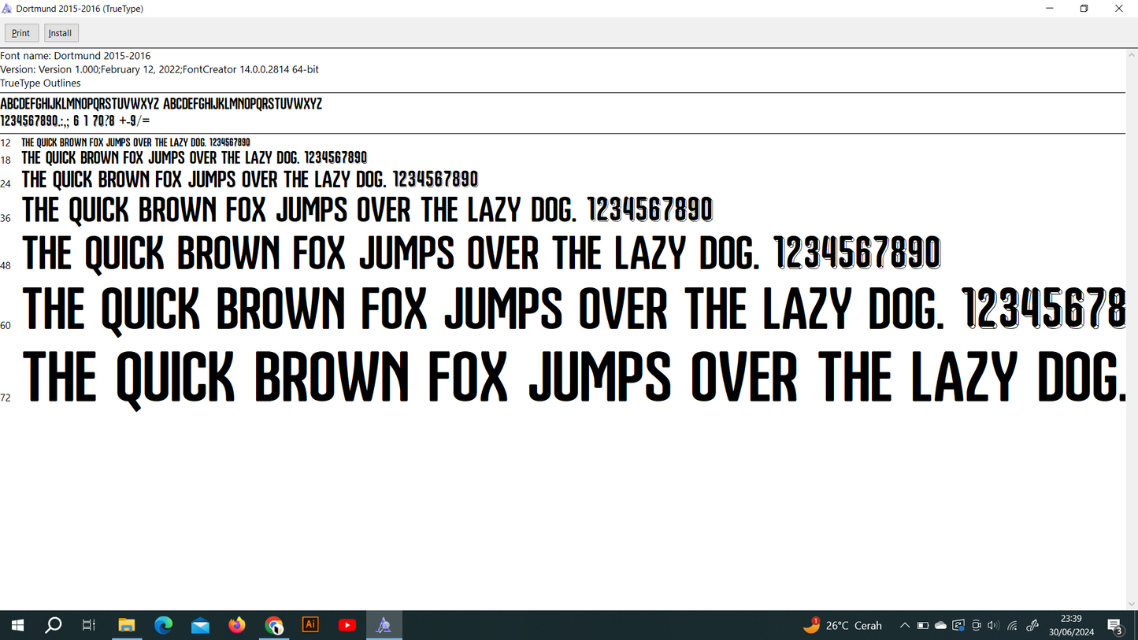Expand hidden system tray icons
This screenshot has height=640, width=1138.
[x=905, y=626]
